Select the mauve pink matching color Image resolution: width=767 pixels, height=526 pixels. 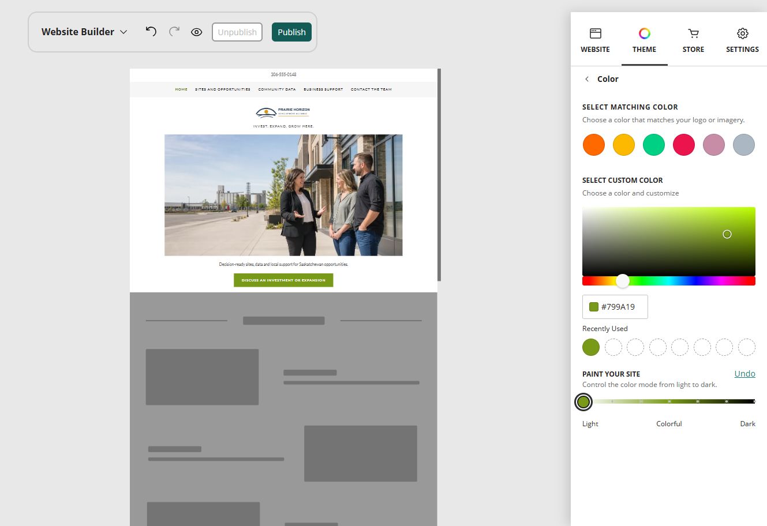tap(714, 145)
